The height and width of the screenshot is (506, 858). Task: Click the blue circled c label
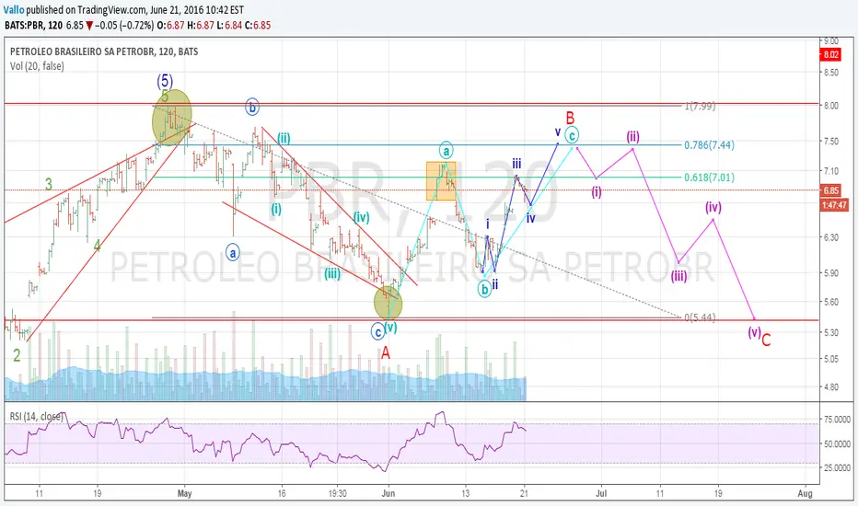pyautogui.click(x=377, y=331)
